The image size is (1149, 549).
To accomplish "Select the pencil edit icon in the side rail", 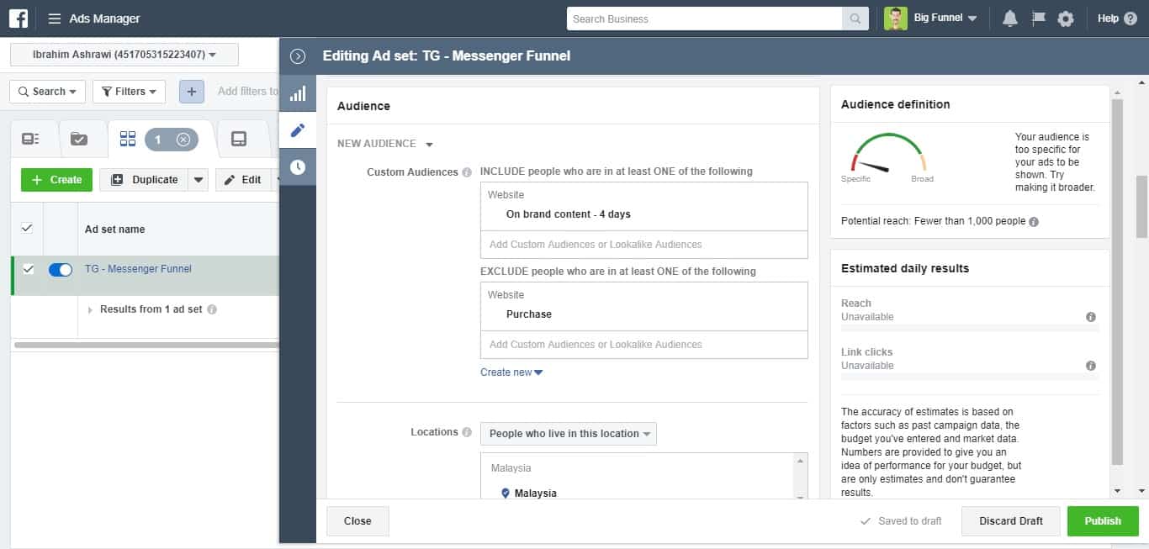I will [298, 130].
